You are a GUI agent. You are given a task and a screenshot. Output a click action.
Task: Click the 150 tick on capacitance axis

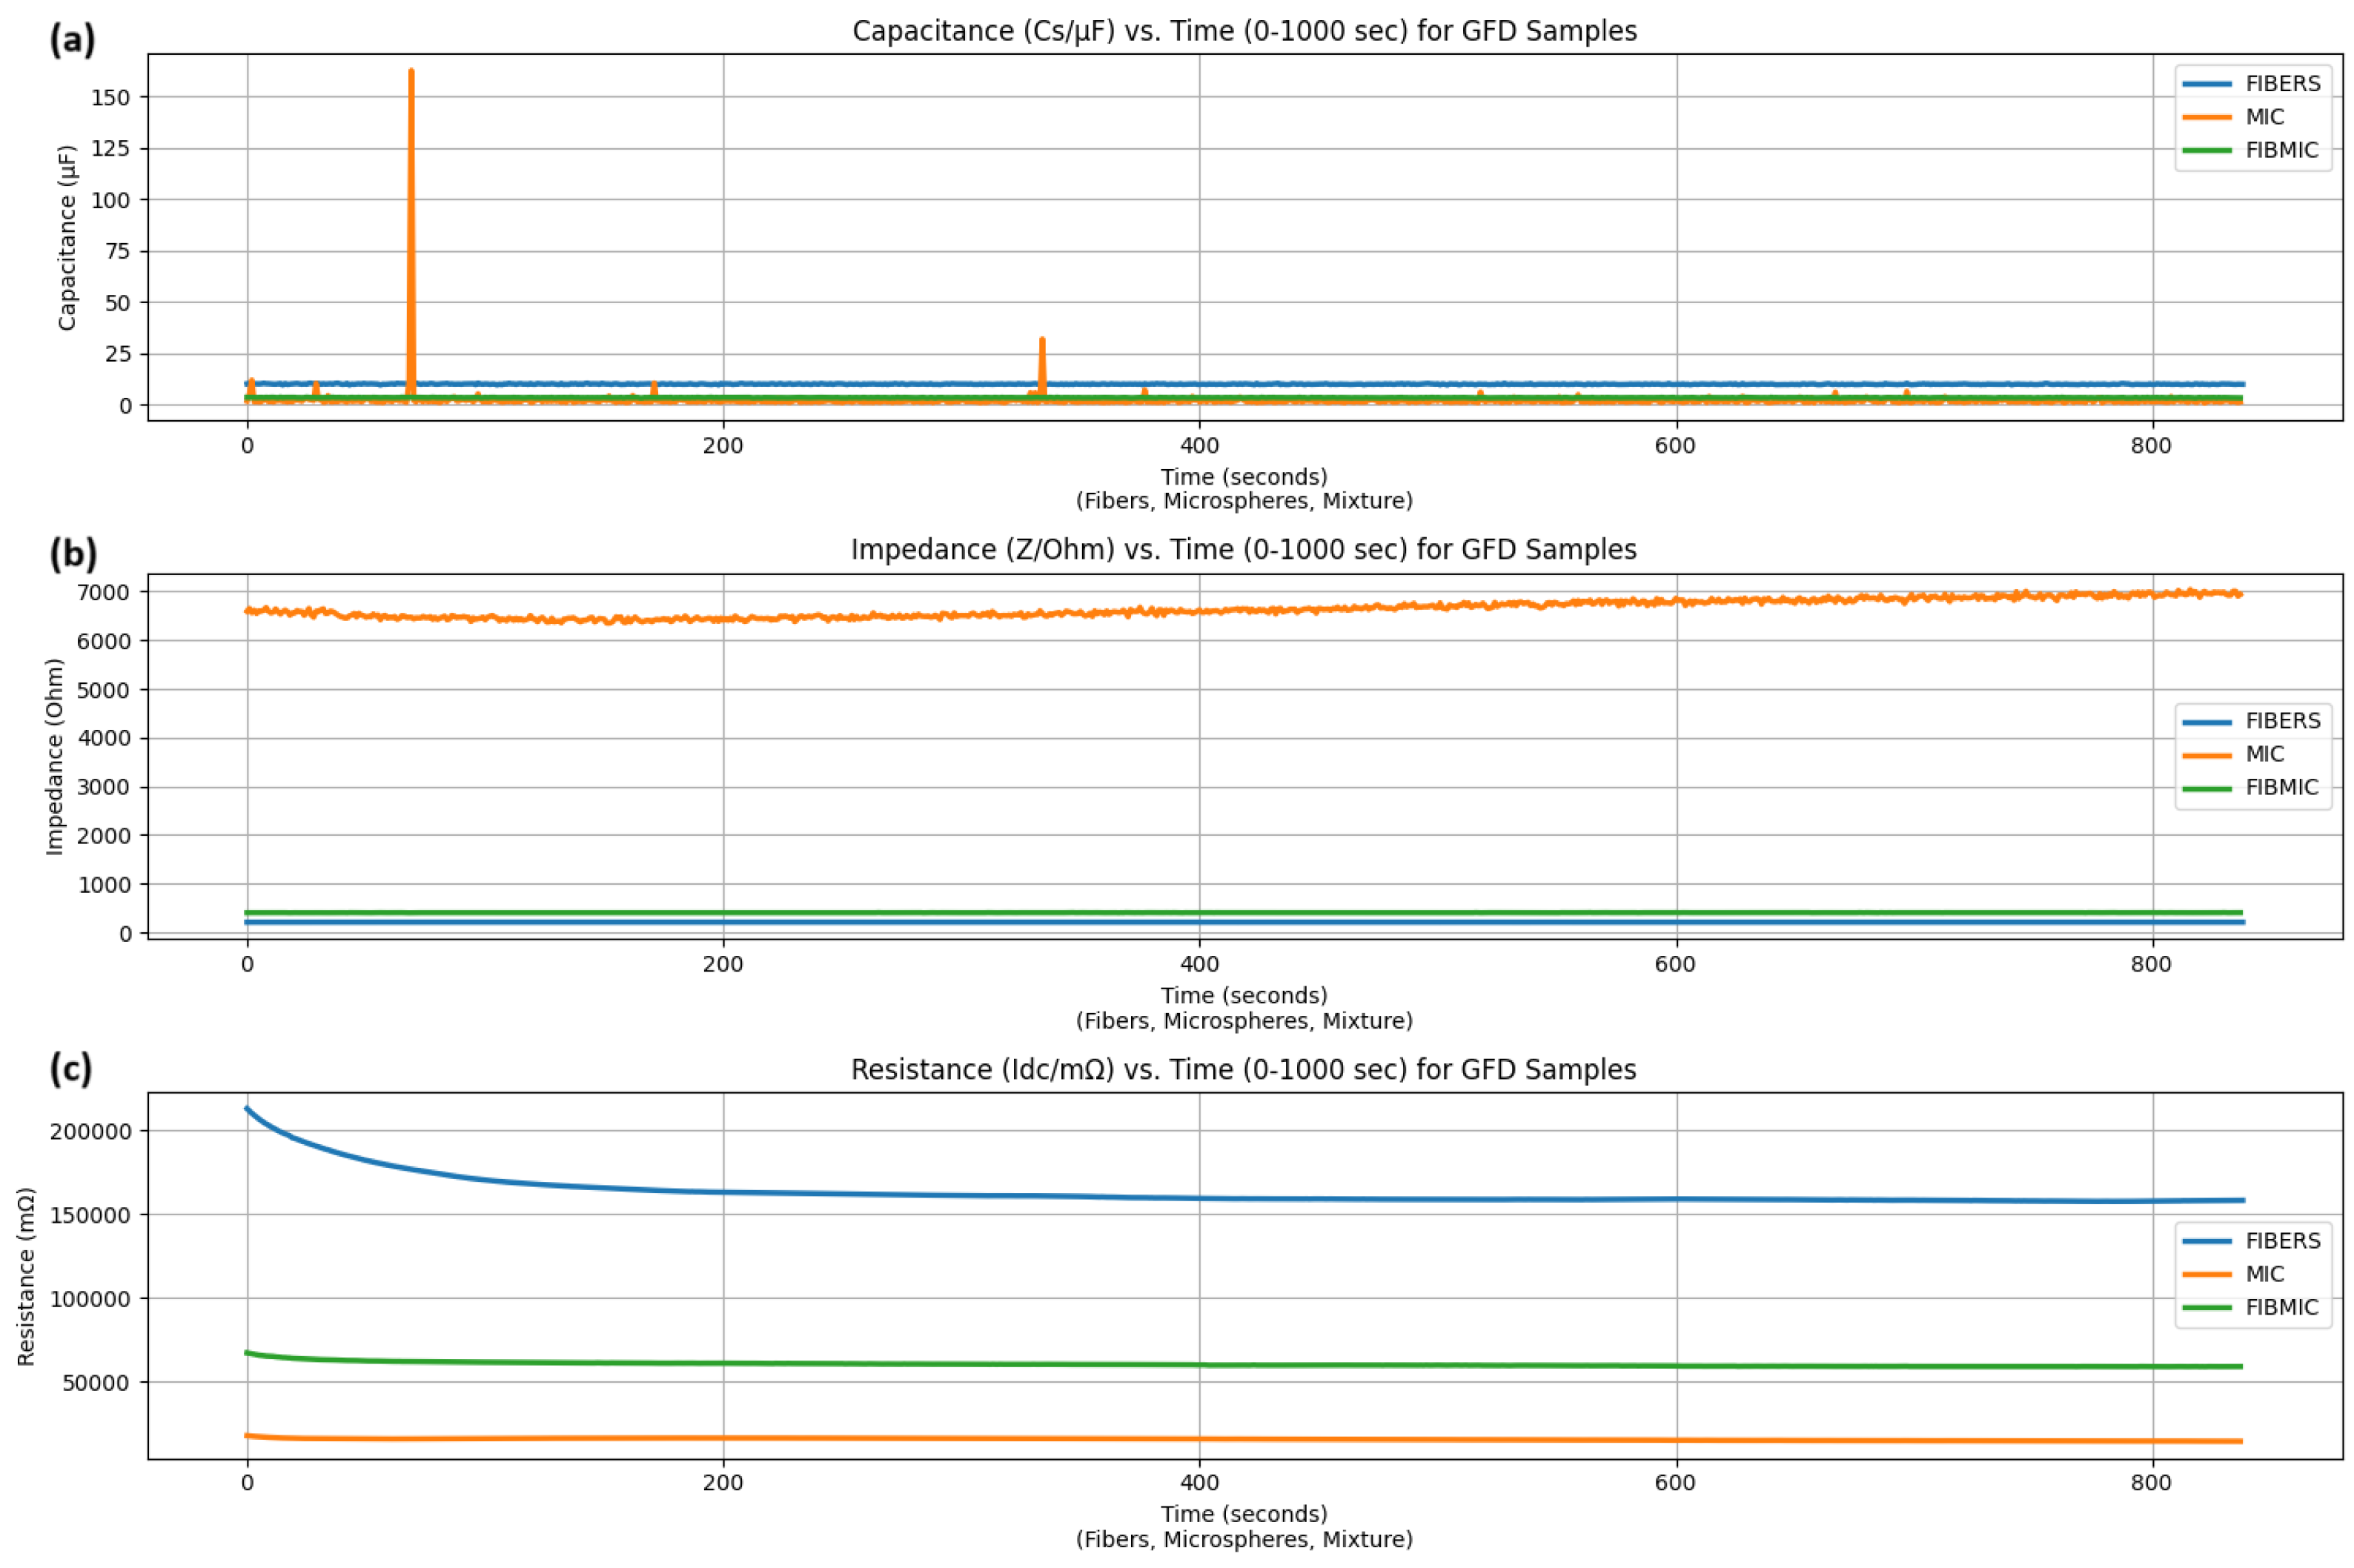point(110,97)
